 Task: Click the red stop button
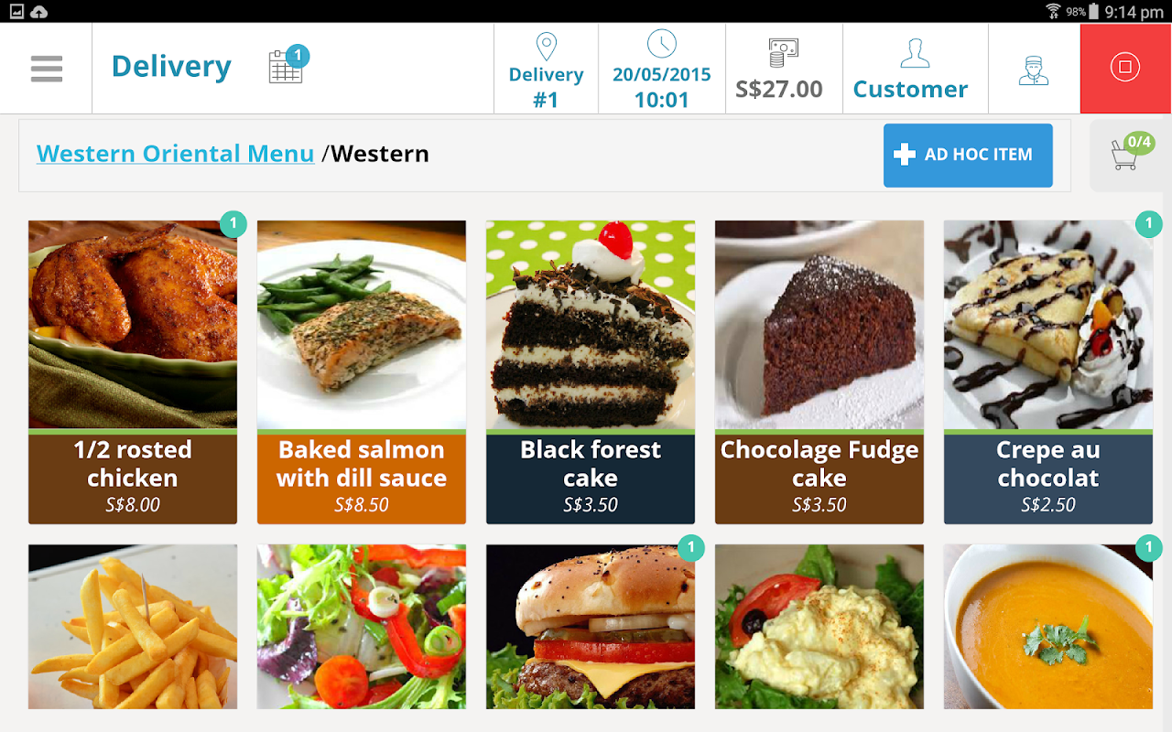[1125, 69]
